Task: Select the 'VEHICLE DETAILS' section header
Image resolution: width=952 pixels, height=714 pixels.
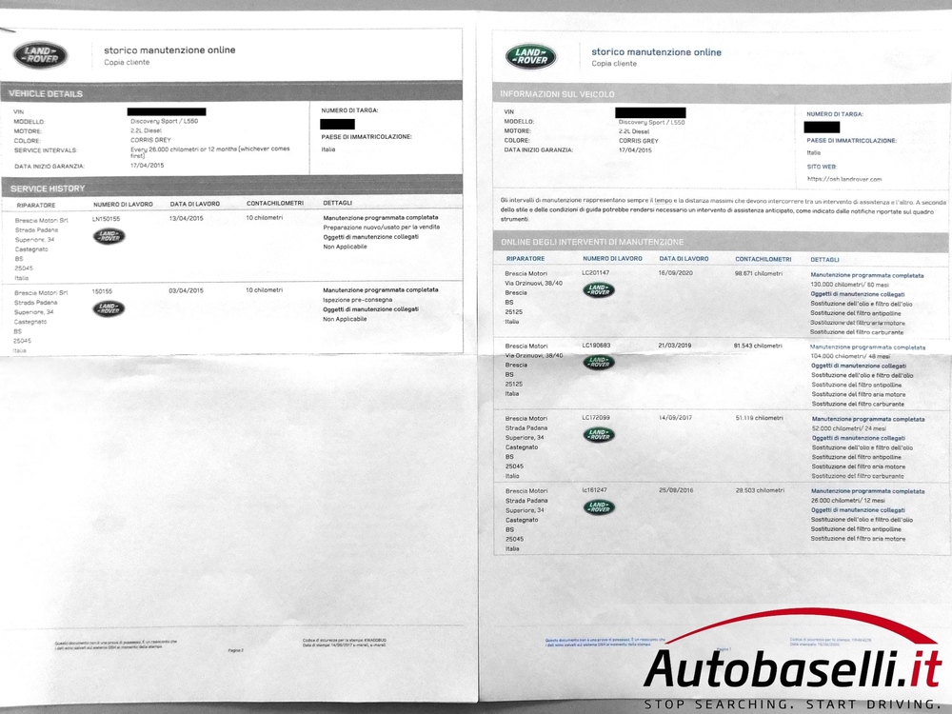Action: click(46, 93)
